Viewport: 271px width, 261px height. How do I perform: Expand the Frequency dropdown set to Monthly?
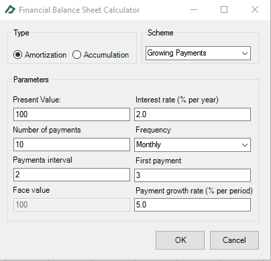click(193, 145)
